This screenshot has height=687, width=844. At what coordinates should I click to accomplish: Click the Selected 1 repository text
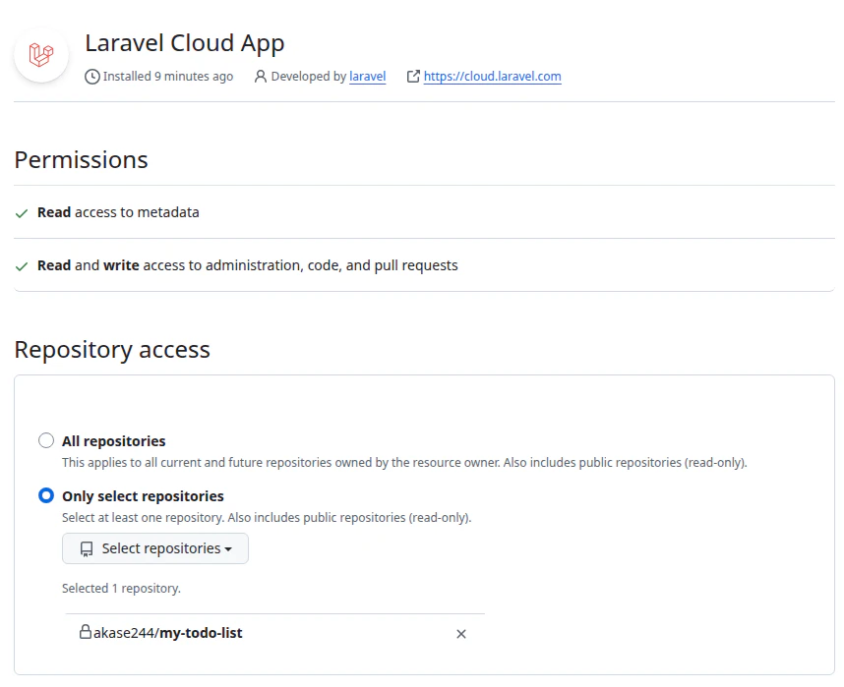[121, 589]
